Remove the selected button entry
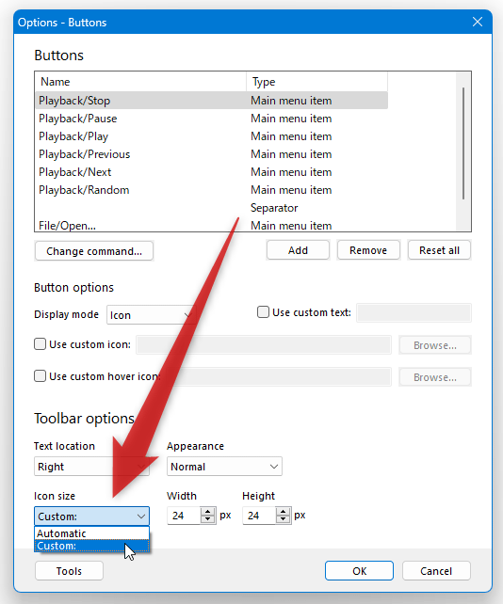503x604 pixels. (x=368, y=250)
